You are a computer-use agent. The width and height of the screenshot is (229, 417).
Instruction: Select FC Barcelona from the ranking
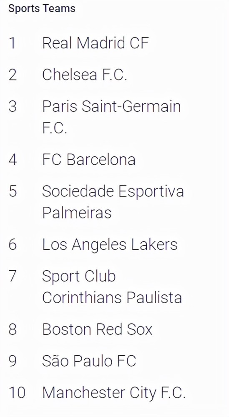tap(89, 159)
